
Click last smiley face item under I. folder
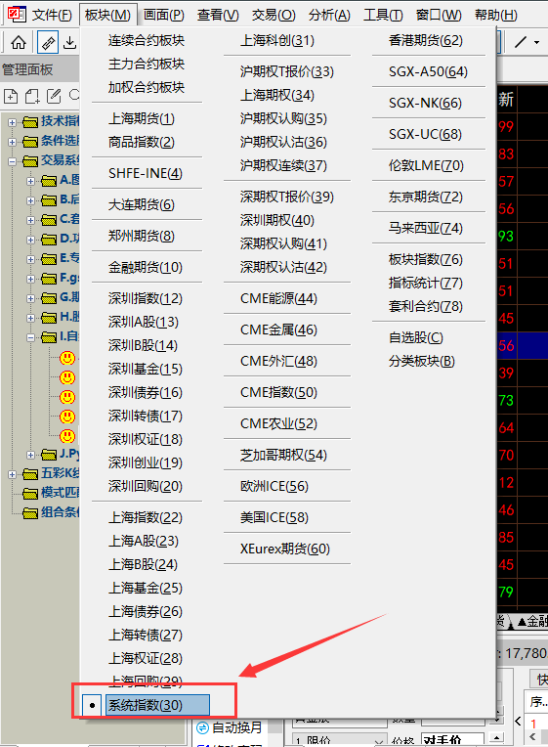[67, 436]
